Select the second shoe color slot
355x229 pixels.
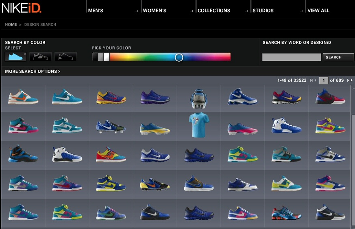[40, 57]
